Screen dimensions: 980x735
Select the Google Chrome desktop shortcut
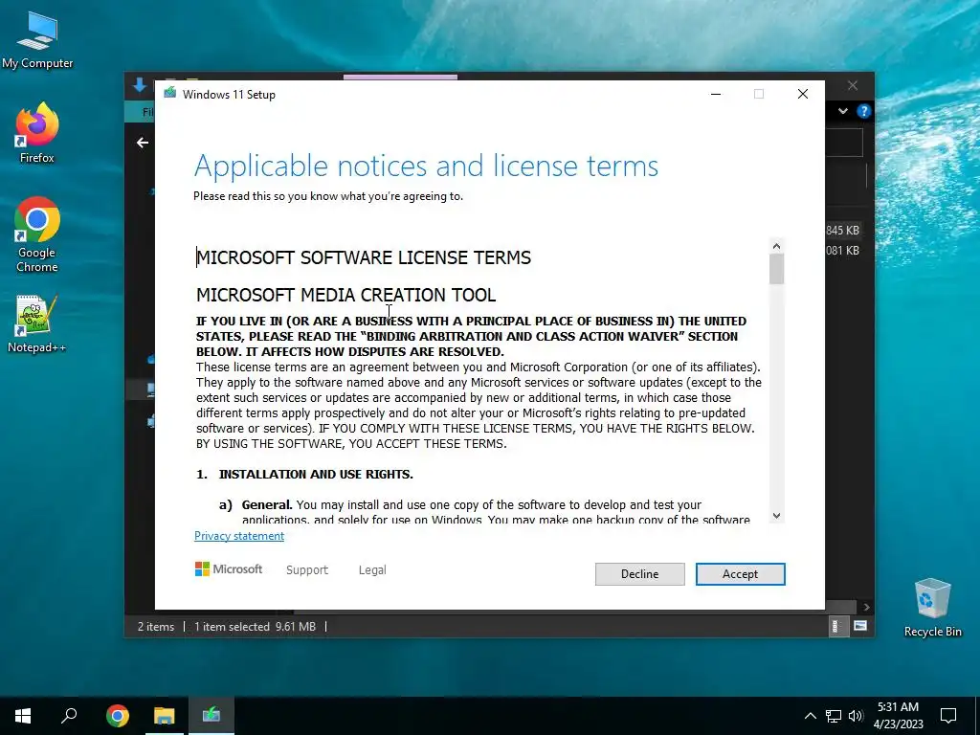point(37,235)
